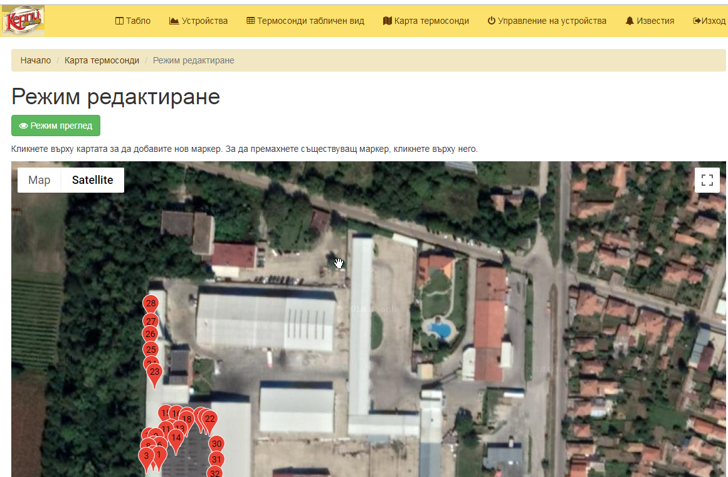The image size is (728, 477).
Task: Remove map marker number 26
Action: pyautogui.click(x=150, y=334)
